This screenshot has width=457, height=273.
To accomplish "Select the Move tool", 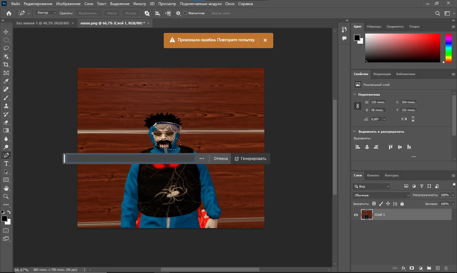I will click(x=6, y=32).
